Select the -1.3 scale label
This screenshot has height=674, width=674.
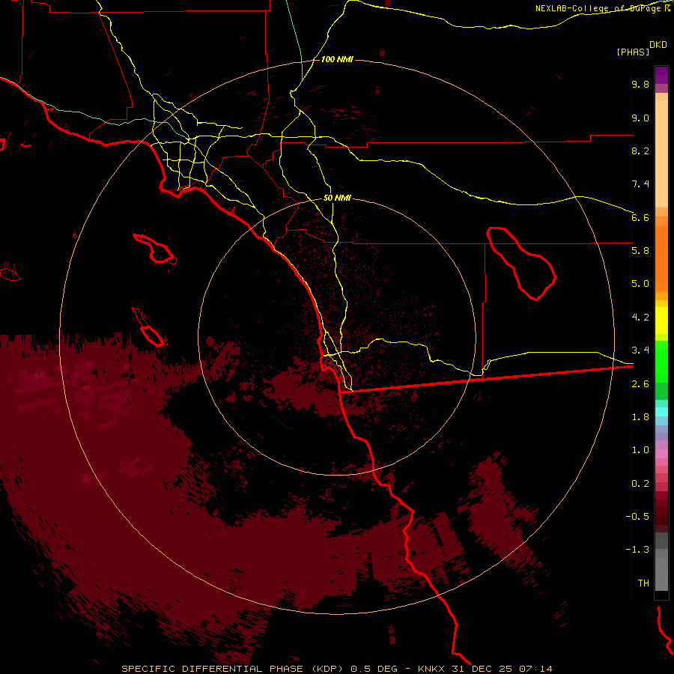click(x=637, y=550)
